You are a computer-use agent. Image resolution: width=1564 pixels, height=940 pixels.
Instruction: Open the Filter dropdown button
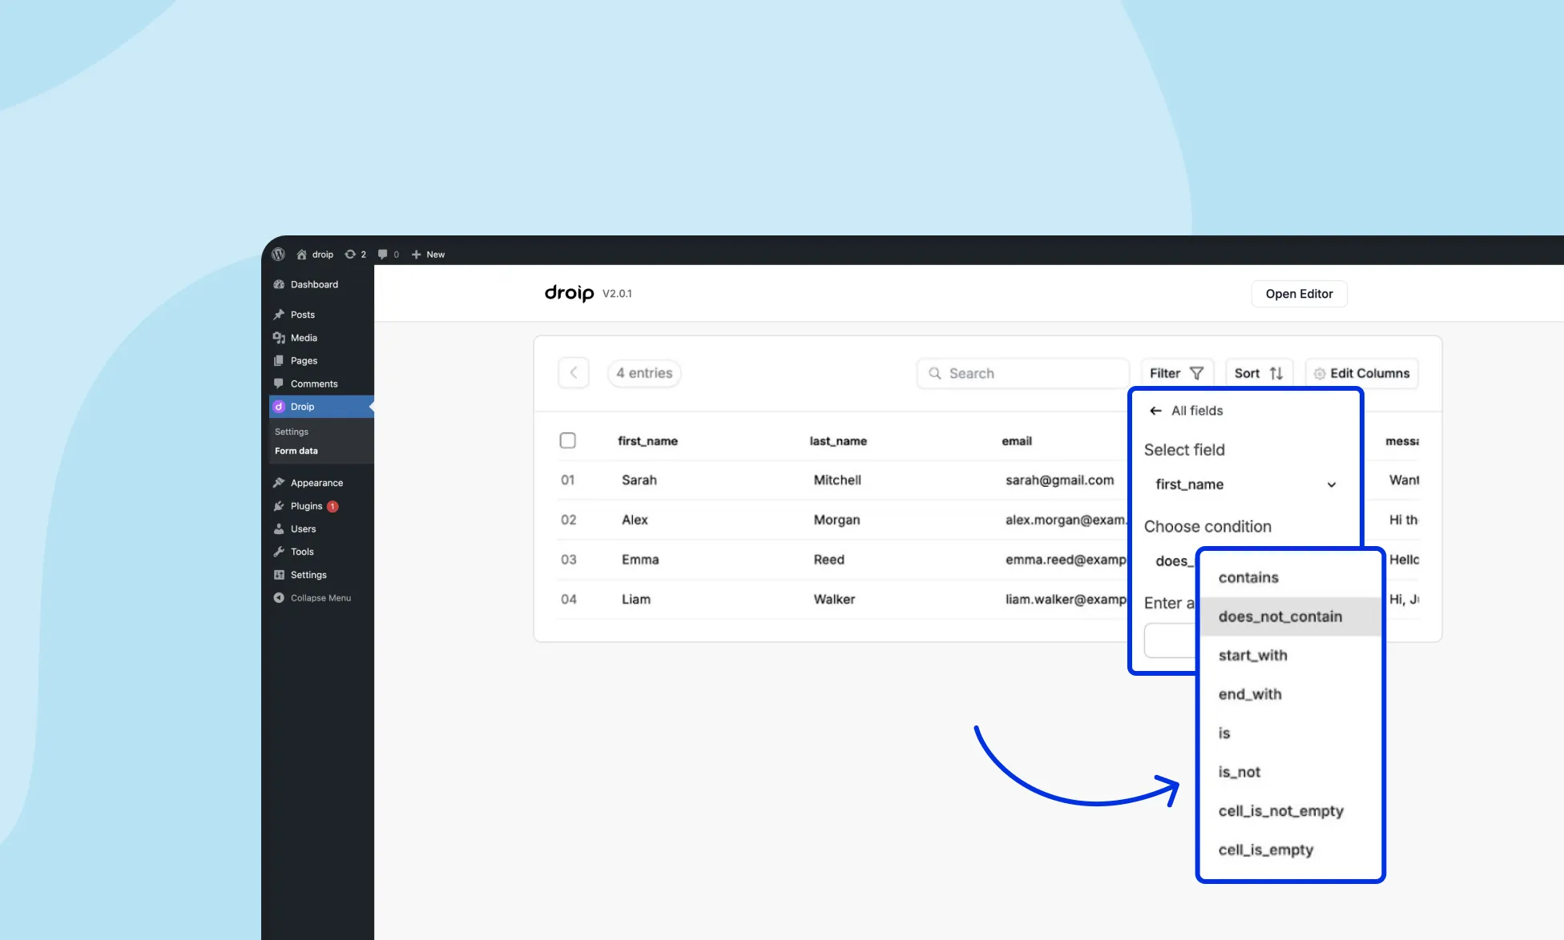click(1176, 373)
